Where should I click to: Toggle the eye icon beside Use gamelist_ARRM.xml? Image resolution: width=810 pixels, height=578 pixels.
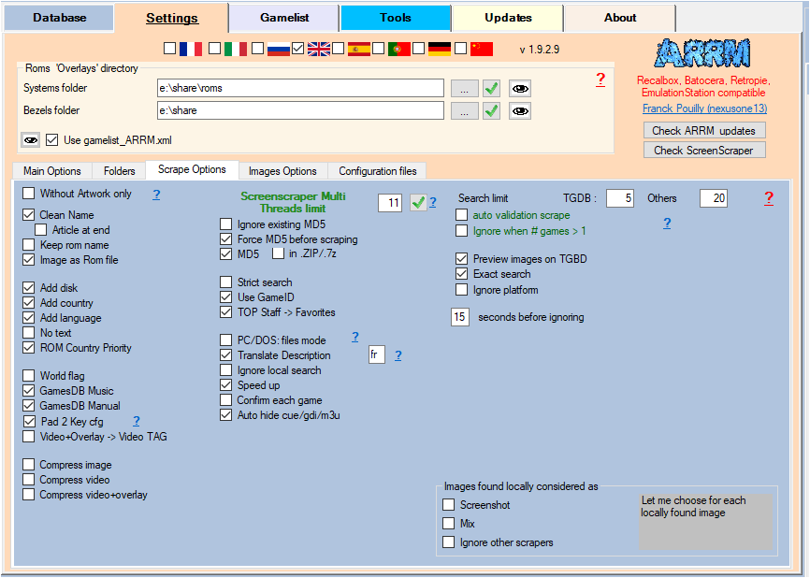[31, 139]
